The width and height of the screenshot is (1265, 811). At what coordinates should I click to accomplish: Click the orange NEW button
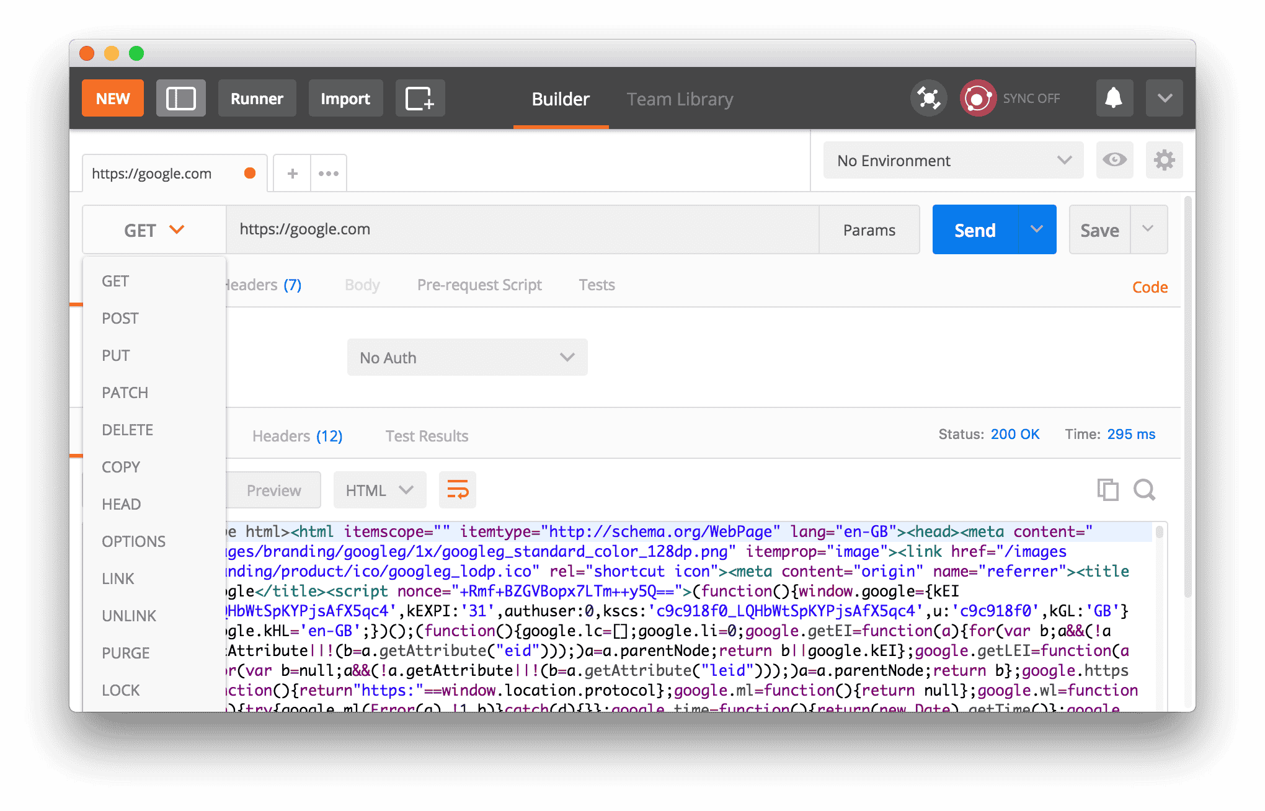coord(113,99)
